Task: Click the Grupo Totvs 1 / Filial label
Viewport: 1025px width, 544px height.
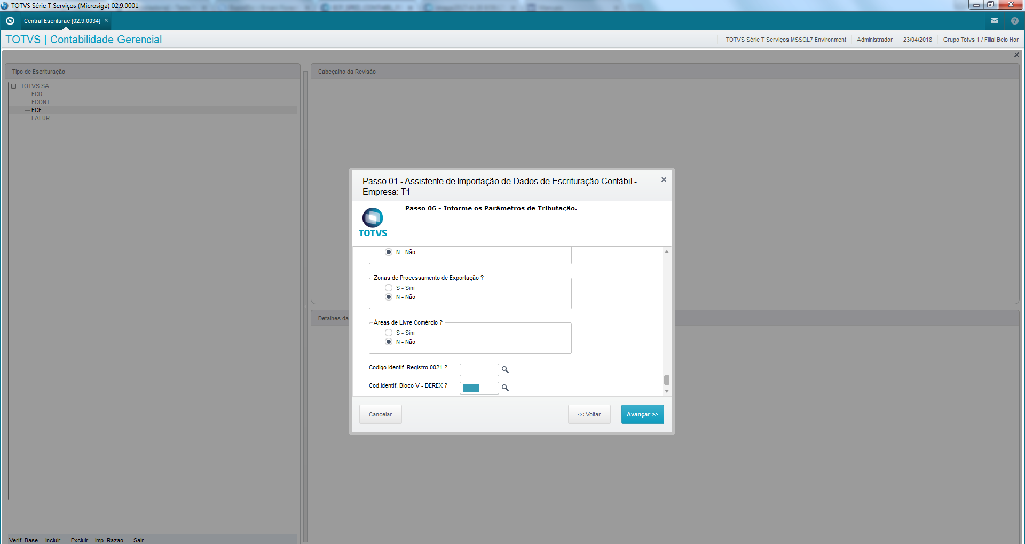Action: (981, 40)
